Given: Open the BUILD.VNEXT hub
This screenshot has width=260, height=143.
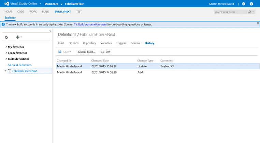Looking at the screenshot, I should (x=63, y=12).
